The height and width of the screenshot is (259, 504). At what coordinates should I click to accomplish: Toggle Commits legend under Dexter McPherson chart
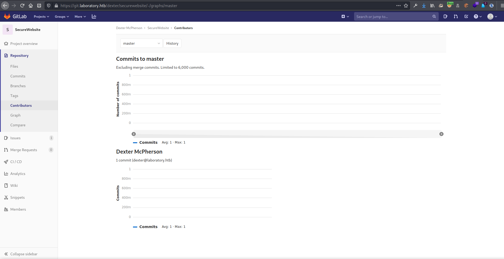(x=145, y=227)
